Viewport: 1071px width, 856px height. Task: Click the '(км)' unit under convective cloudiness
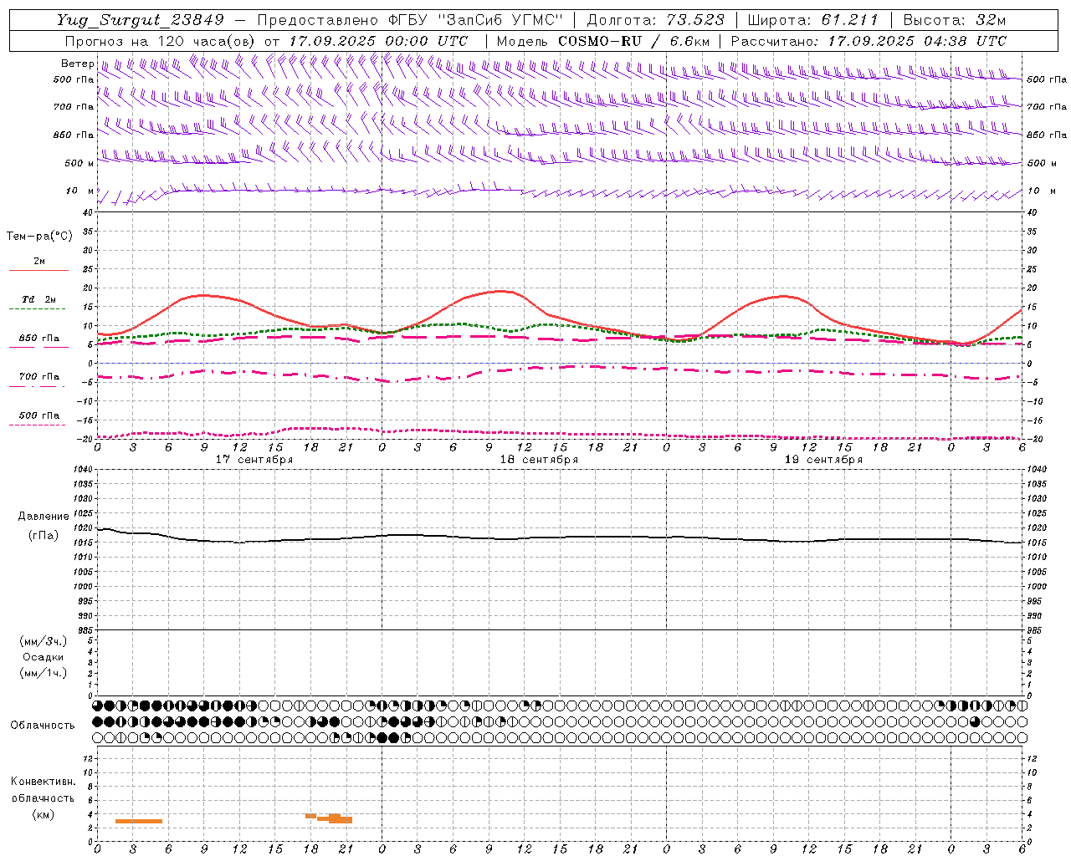[x=43, y=814]
